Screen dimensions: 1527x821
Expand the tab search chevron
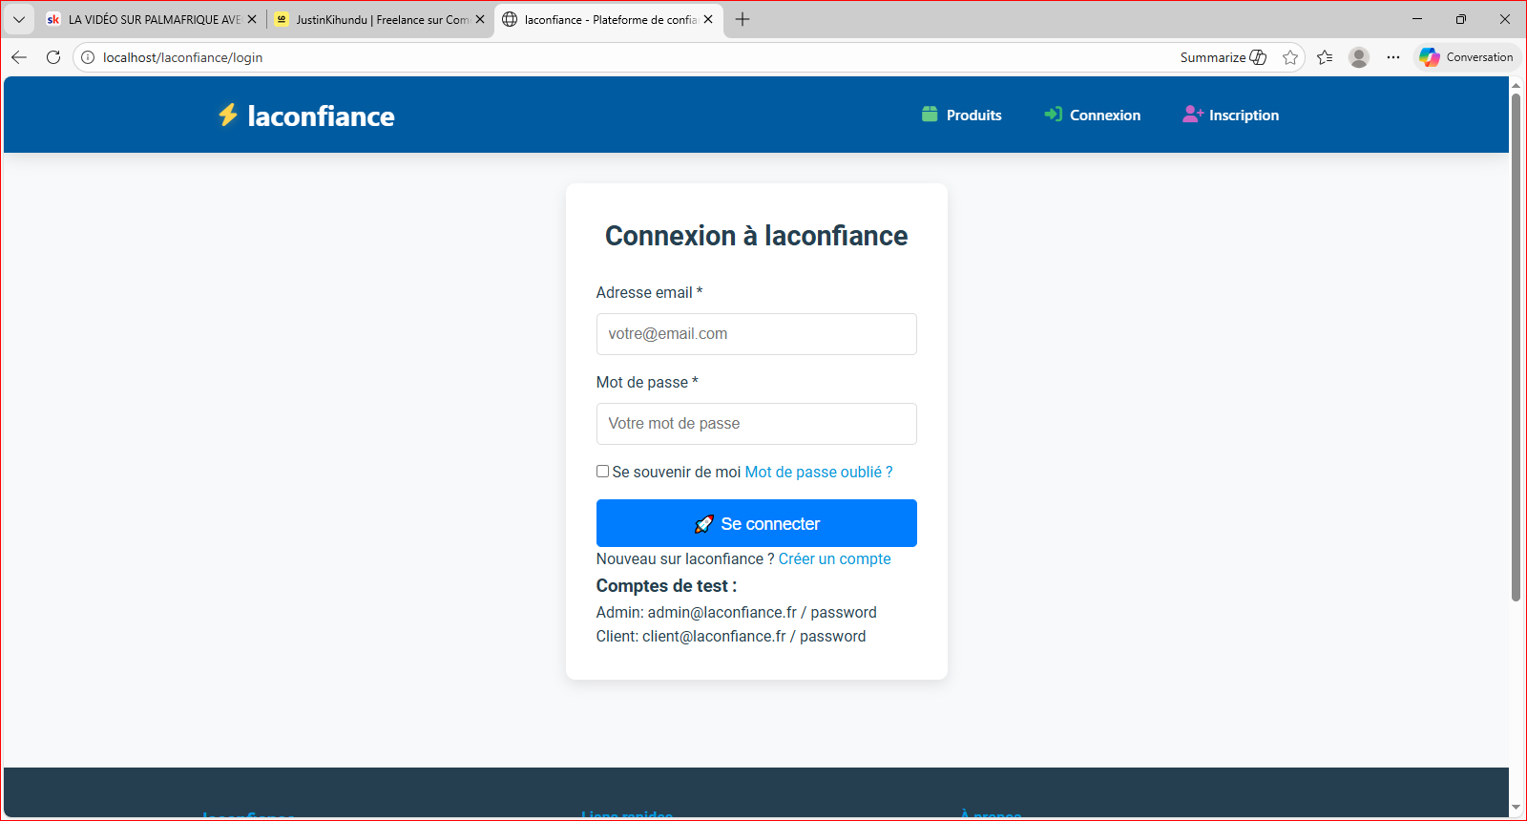[x=19, y=19]
